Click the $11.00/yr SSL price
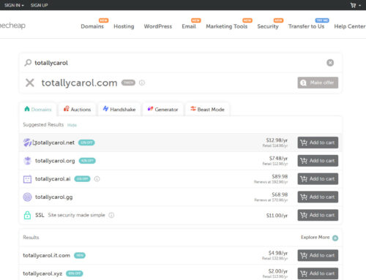This screenshot has height=280, width=366. coord(277,216)
